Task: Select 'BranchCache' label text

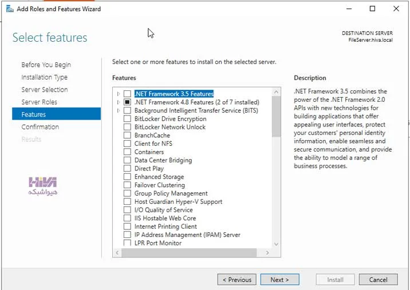Action: [x=152, y=136]
